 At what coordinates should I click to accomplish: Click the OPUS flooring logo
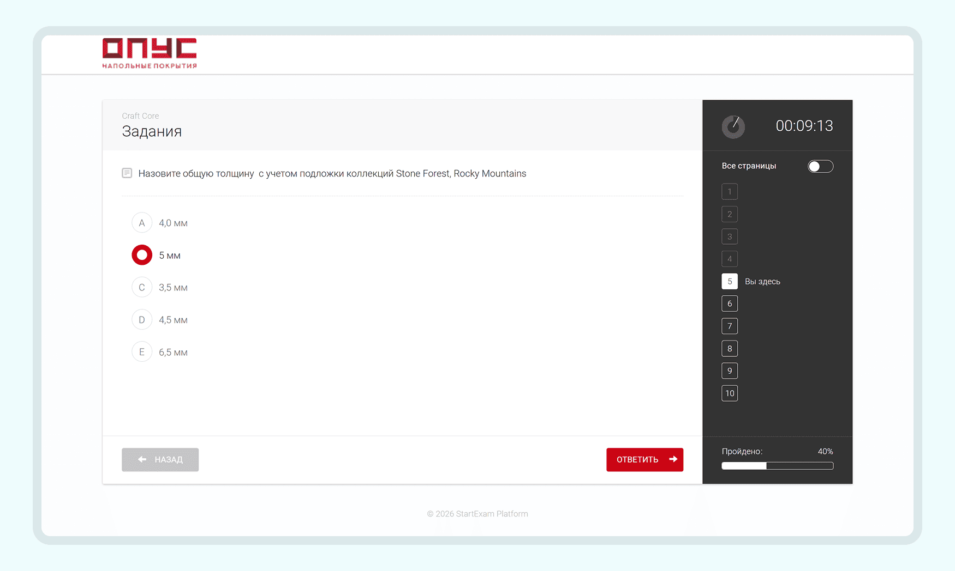click(x=150, y=53)
